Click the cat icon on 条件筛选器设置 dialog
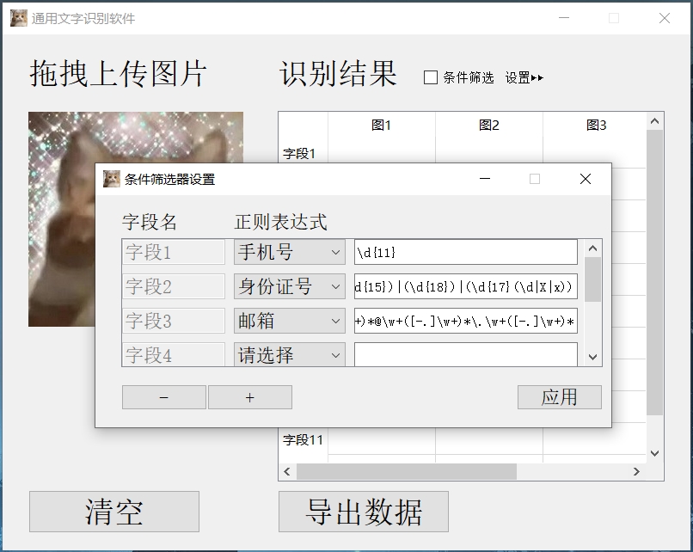Image resolution: width=693 pixels, height=552 pixels. coord(110,177)
